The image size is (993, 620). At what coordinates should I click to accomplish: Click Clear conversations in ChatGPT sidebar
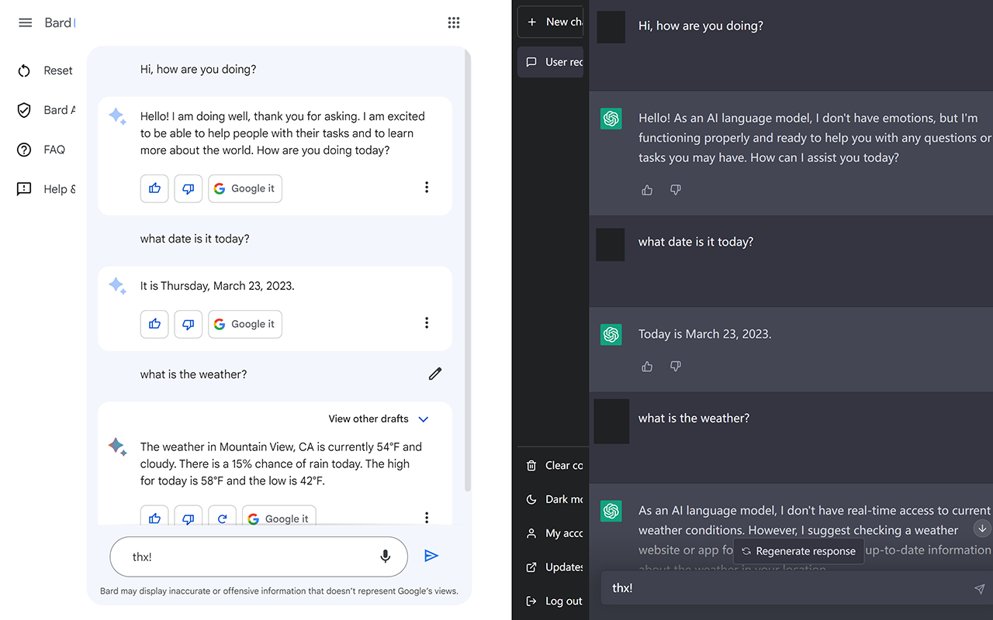point(553,465)
